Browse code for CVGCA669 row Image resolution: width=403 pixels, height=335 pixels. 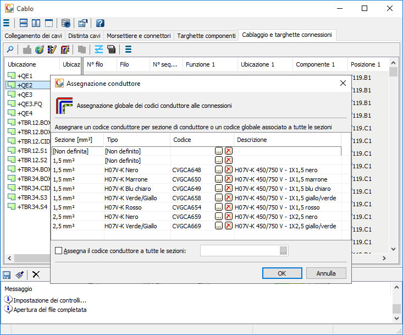(x=219, y=226)
